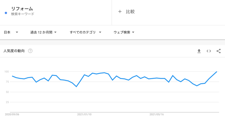225x121 pixels.
Task: Click the 2021/05/16 date label
Action: (x=156, y=114)
